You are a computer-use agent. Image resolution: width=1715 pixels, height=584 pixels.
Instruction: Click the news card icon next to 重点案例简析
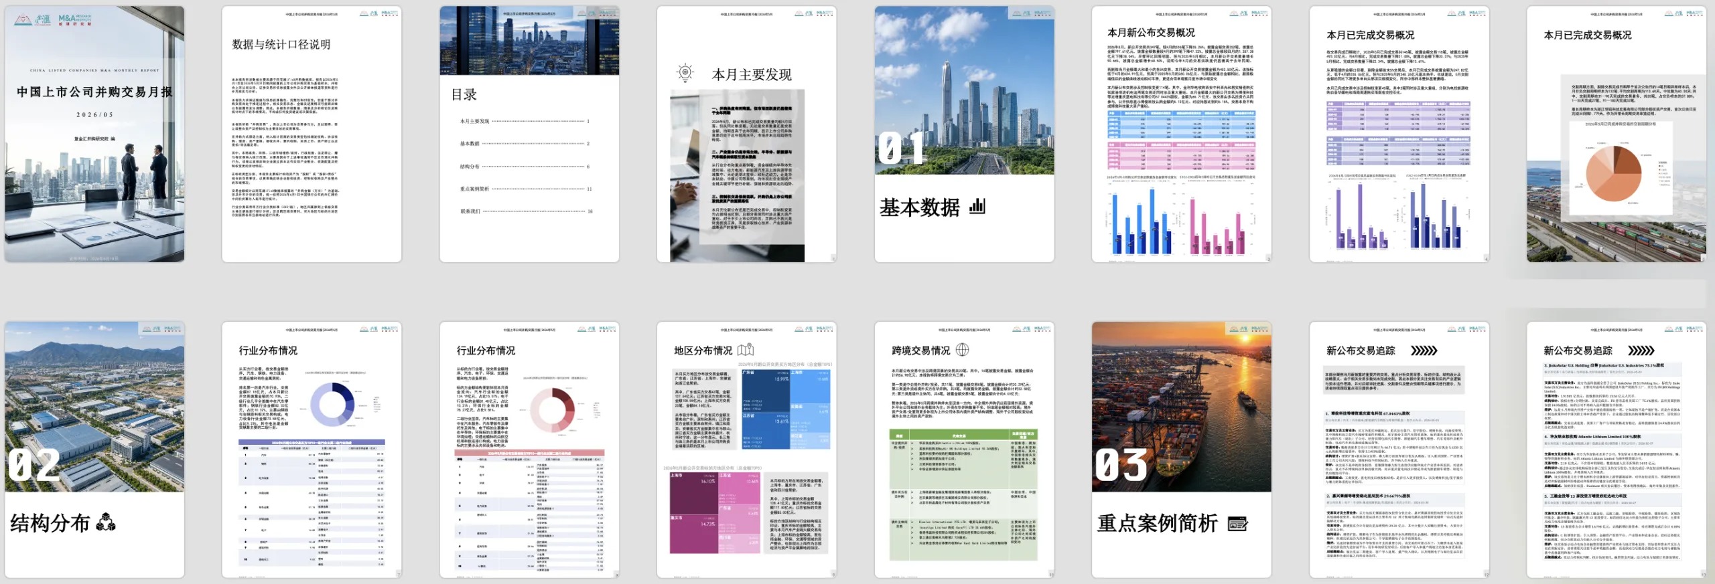tap(1238, 524)
